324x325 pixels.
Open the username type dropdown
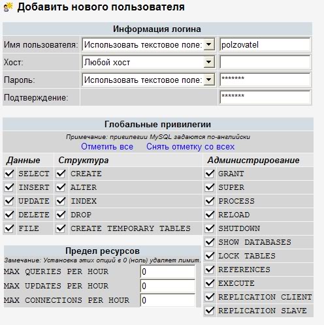click(148, 44)
